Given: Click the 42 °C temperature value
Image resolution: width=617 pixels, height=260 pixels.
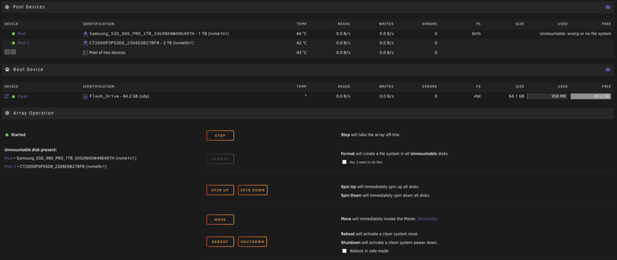Looking at the screenshot, I should pos(302,43).
